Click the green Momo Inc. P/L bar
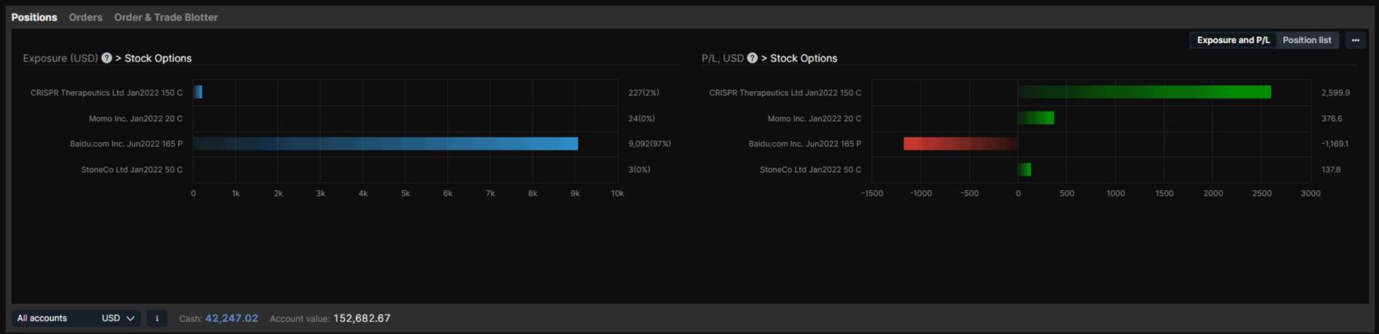 coord(1035,118)
